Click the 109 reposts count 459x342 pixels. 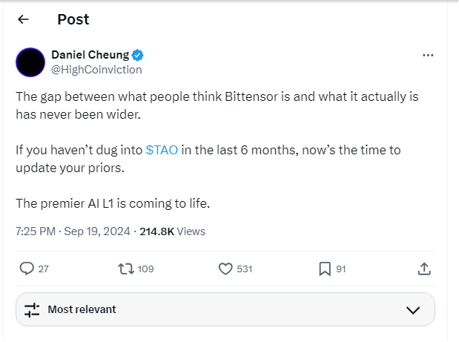[145, 269]
